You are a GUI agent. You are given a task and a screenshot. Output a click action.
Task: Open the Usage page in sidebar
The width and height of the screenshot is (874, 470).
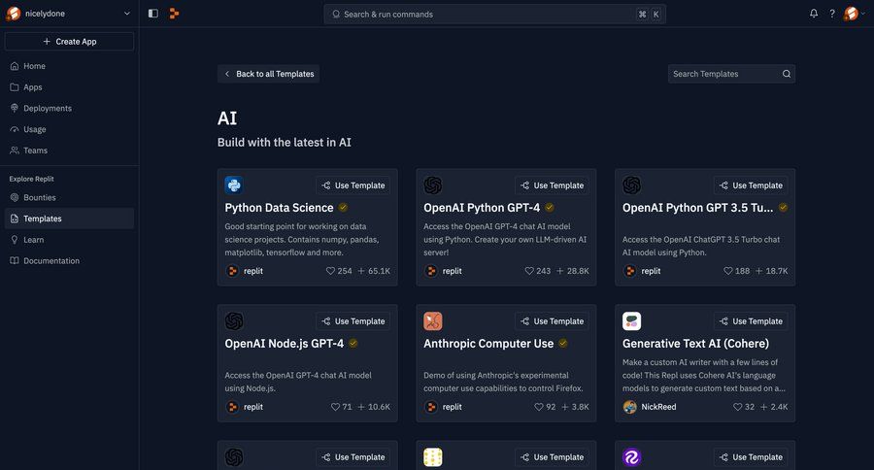point(34,129)
